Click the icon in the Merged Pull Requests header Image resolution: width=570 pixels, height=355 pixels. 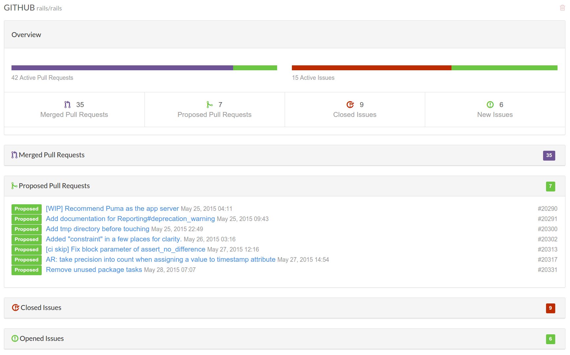click(14, 155)
